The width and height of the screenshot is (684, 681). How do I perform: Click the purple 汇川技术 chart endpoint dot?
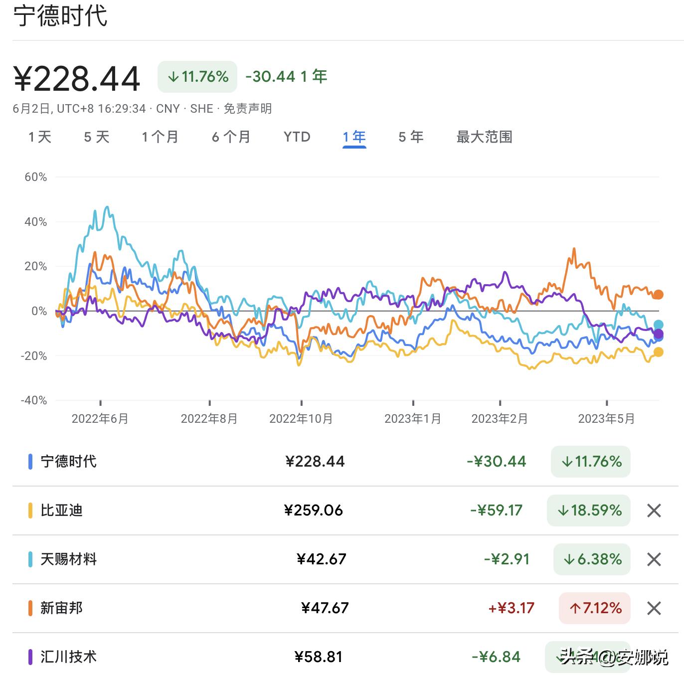pyautogui.click(x=658, y=334)
